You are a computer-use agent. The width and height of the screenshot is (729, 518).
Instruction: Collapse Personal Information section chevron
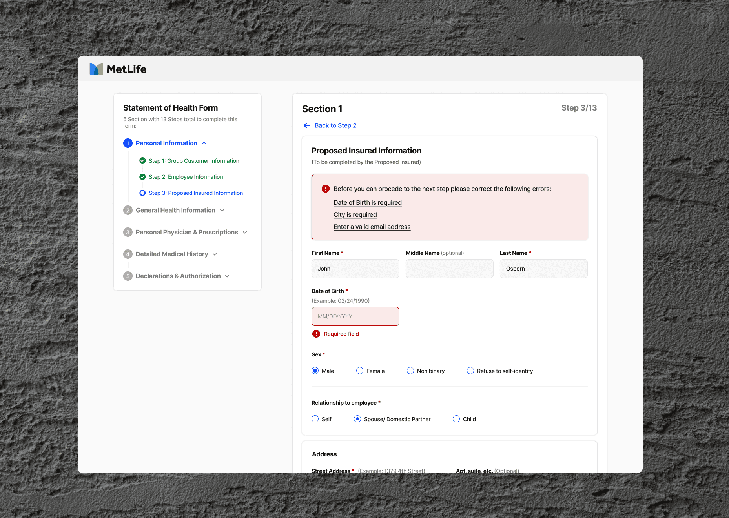204,143
